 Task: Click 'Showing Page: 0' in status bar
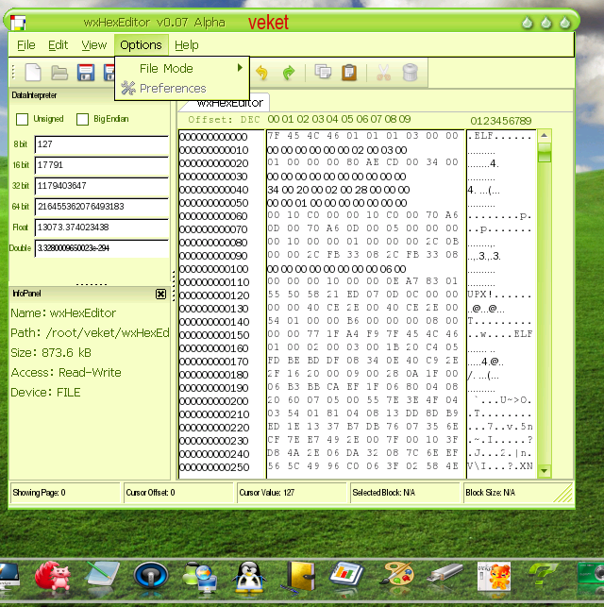(39, 493)
